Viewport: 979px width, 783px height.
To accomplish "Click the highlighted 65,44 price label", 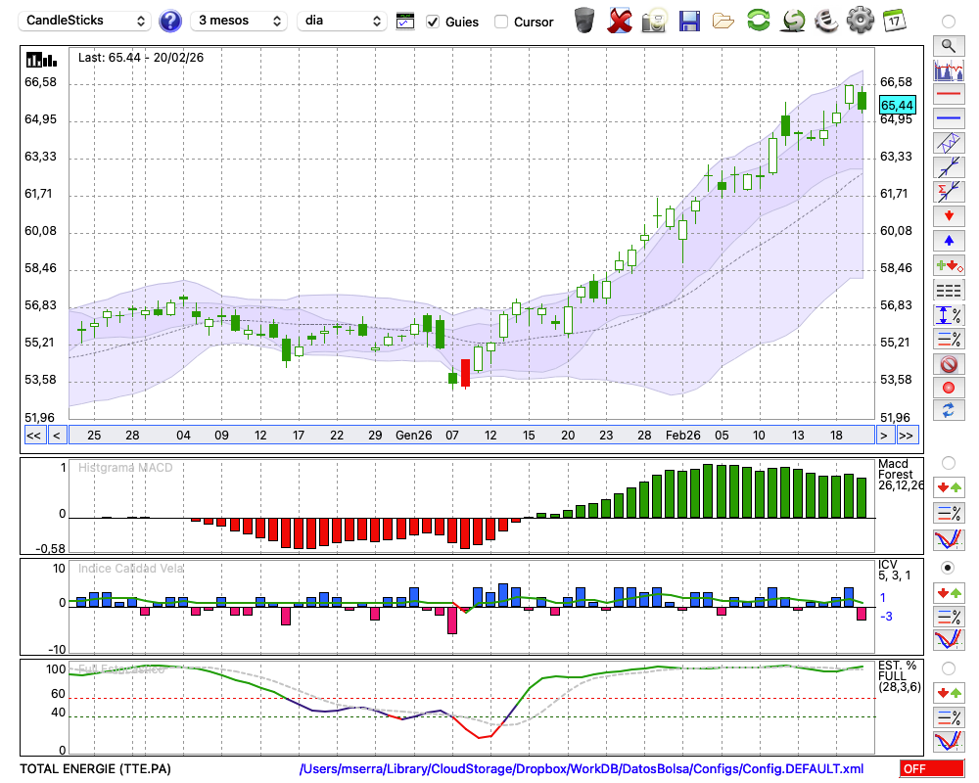I will (x=897, y=105).
